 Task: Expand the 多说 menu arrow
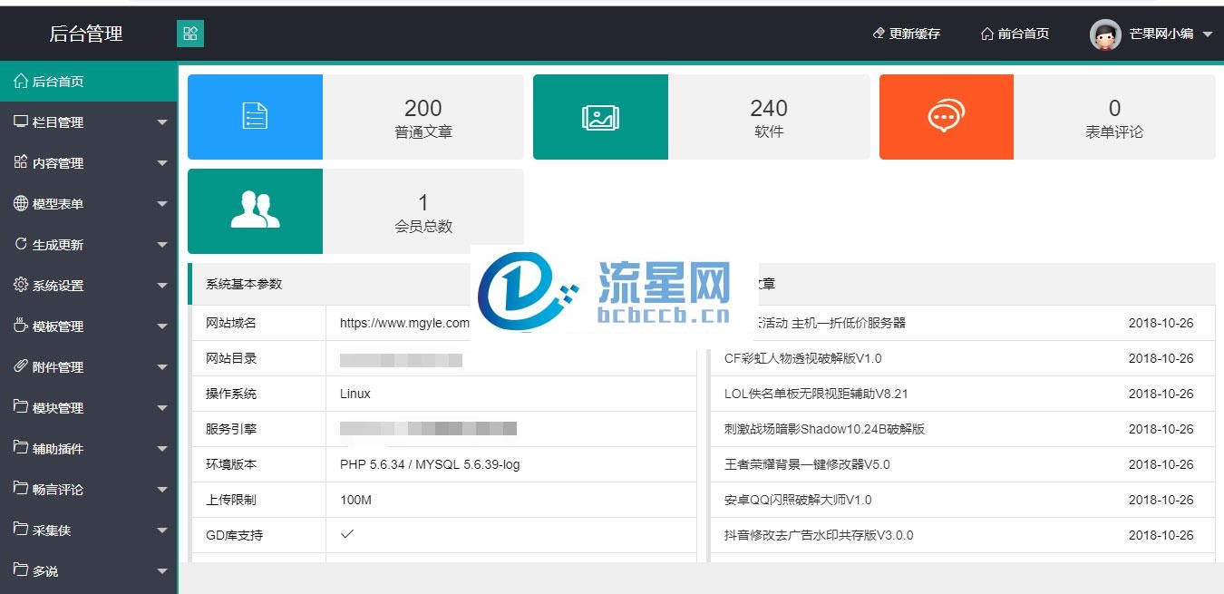pos(162,571)
